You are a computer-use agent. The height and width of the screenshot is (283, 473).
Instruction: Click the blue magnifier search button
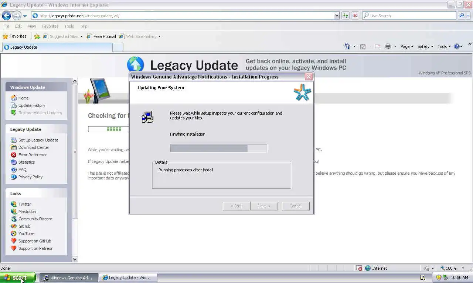[x=462, y=15]
